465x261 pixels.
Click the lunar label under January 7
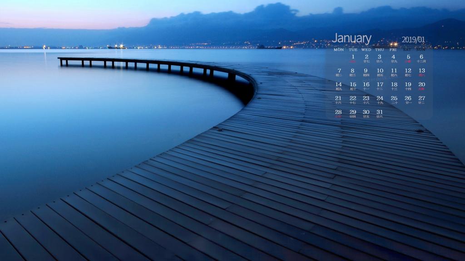(x=339, y=74)
